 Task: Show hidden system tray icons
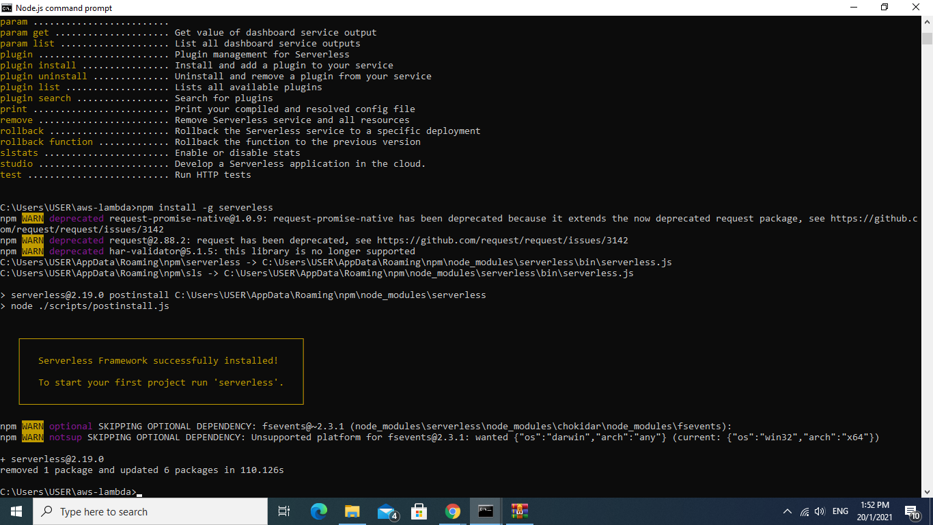coord(788,511)
